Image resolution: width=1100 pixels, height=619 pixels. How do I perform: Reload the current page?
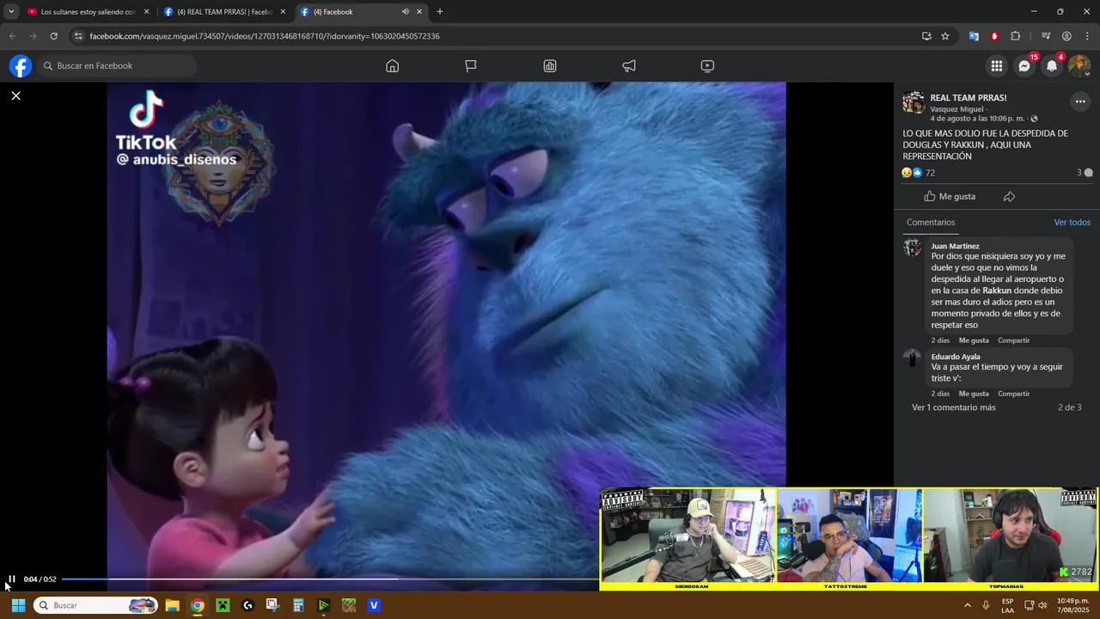(53, 36)
